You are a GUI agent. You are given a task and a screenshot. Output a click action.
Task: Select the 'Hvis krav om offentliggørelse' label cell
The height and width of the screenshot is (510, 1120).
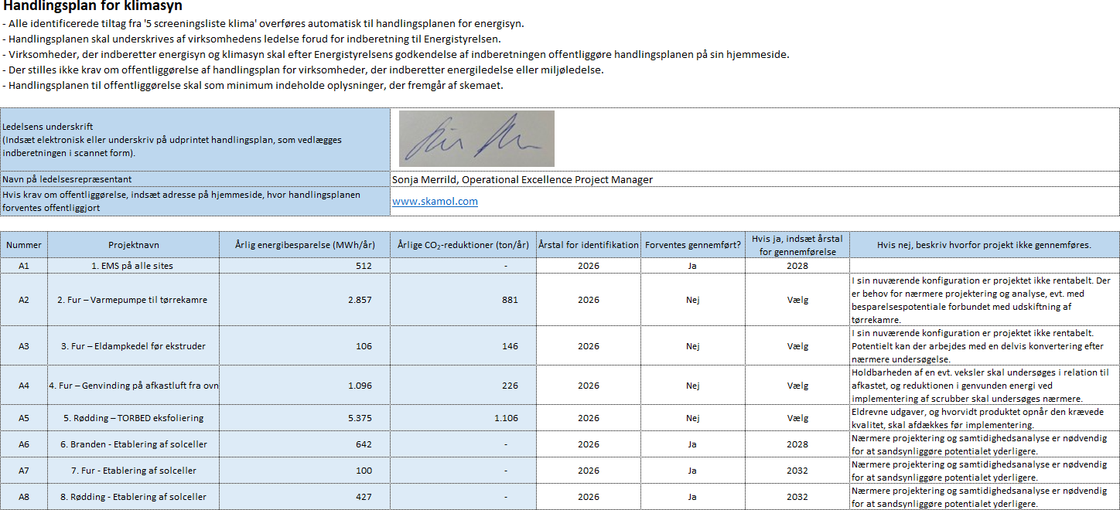pos(196,202)
